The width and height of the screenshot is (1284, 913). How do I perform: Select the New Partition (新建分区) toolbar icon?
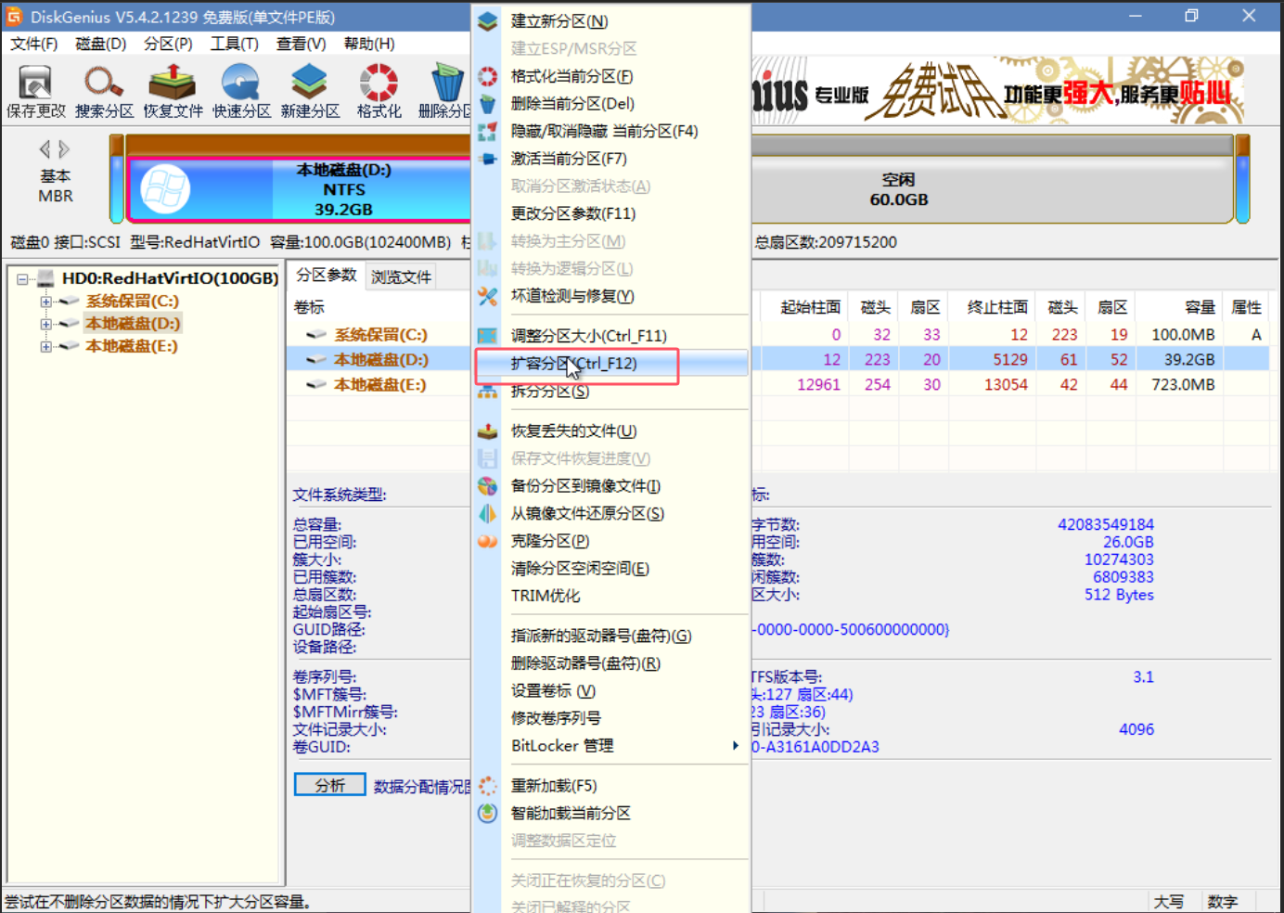(310, 91)
